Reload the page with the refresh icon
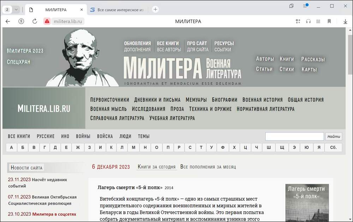The height and width of the screenshot is (222, 353). (x=35, y=21)
